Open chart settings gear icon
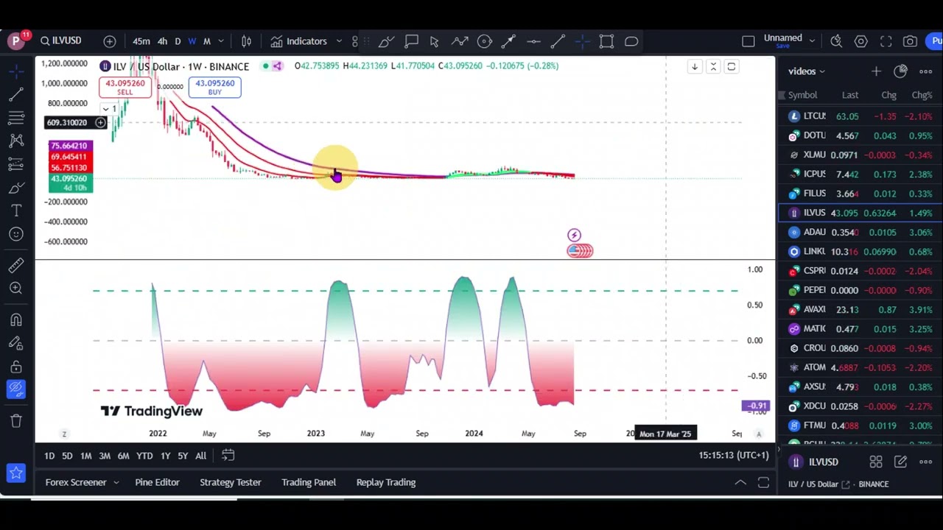This screenshot has height=530, width=943. click(861, 41)
